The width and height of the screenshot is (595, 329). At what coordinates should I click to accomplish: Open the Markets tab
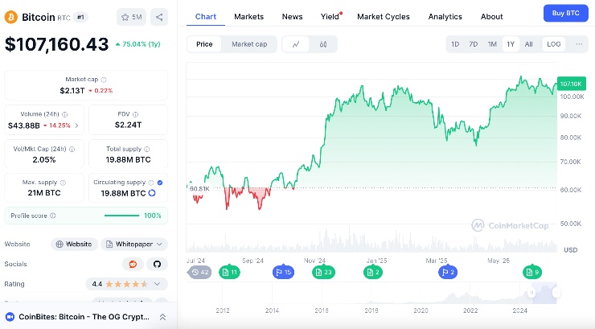tap(249, 17)
